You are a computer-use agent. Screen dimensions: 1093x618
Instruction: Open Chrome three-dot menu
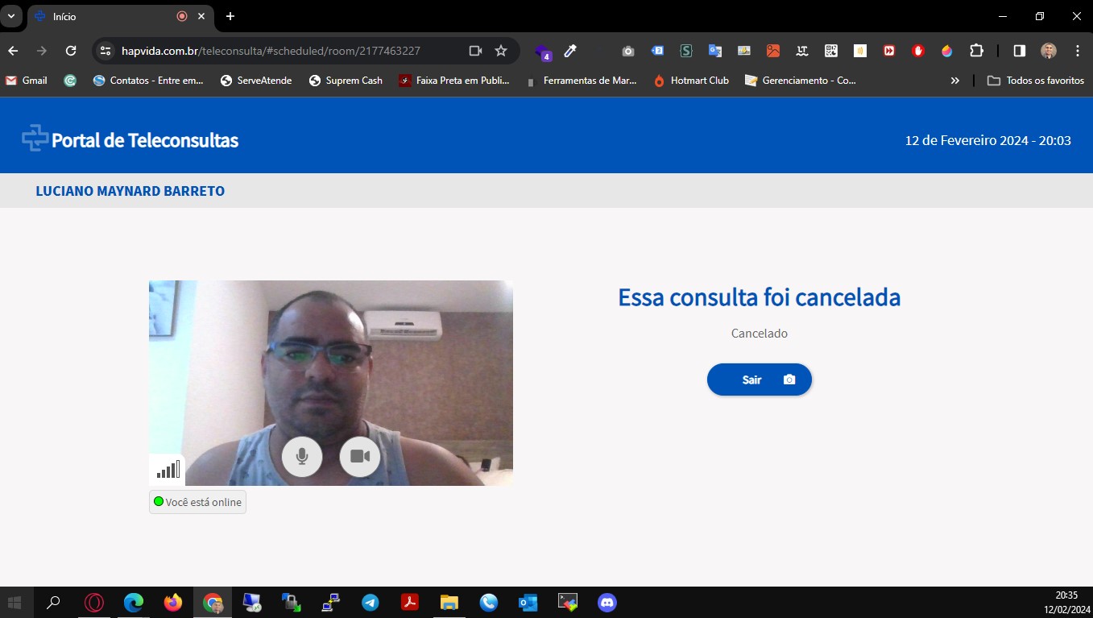(x=1078, y=51)
